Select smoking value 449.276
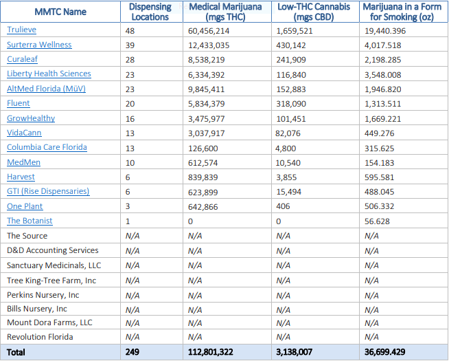Image resolution: width=449 pixels, height=361 pixels. point(380,133)
